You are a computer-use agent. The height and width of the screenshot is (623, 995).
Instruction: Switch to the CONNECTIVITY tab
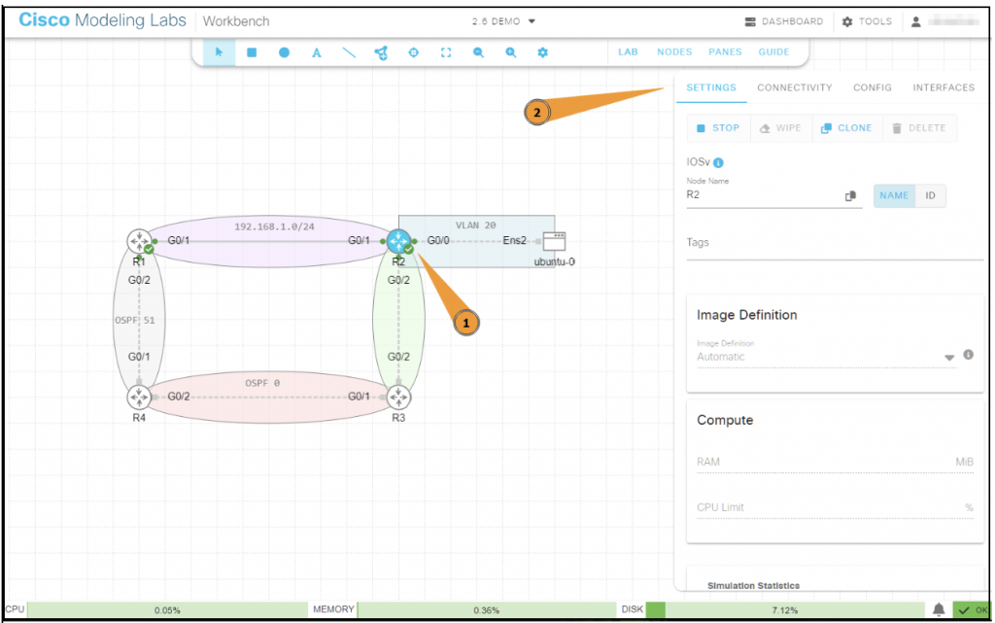pyautogui.click(x=794, y=87)
